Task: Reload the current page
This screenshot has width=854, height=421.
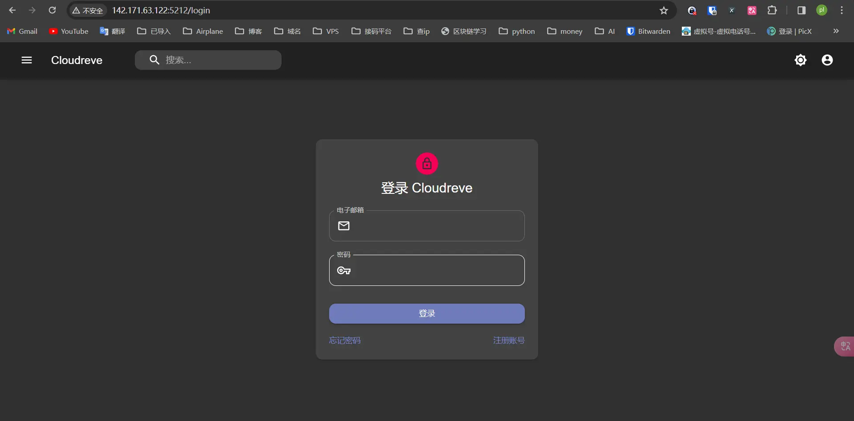Action: 52,10
